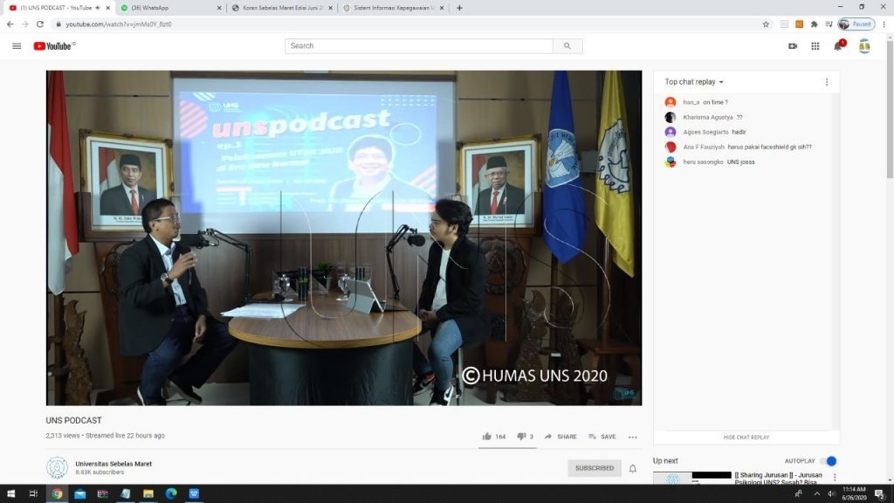This screenshot has width=894, height=503.
Task: Click into the YouTube Search field
Action: (419, 46)
